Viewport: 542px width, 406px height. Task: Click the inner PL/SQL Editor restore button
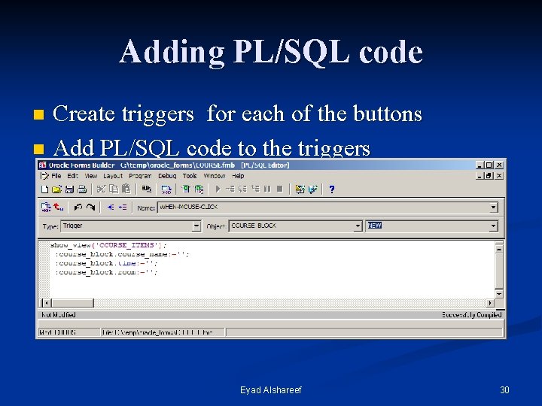coord(489,176)
